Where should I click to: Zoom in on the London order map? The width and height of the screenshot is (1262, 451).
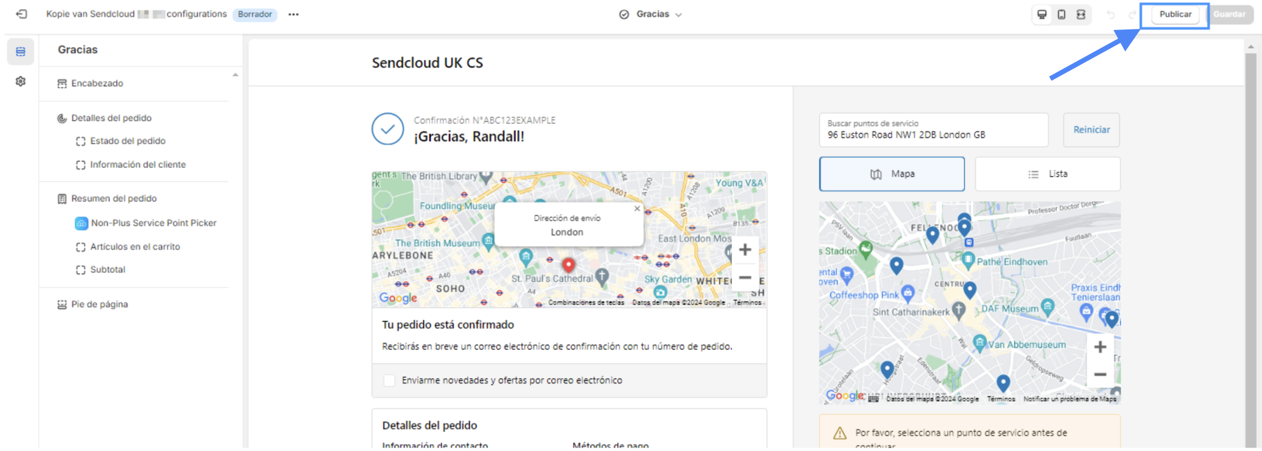click(x=745, y=250)
